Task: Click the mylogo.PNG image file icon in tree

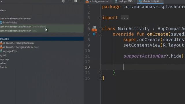Action: 1,51
